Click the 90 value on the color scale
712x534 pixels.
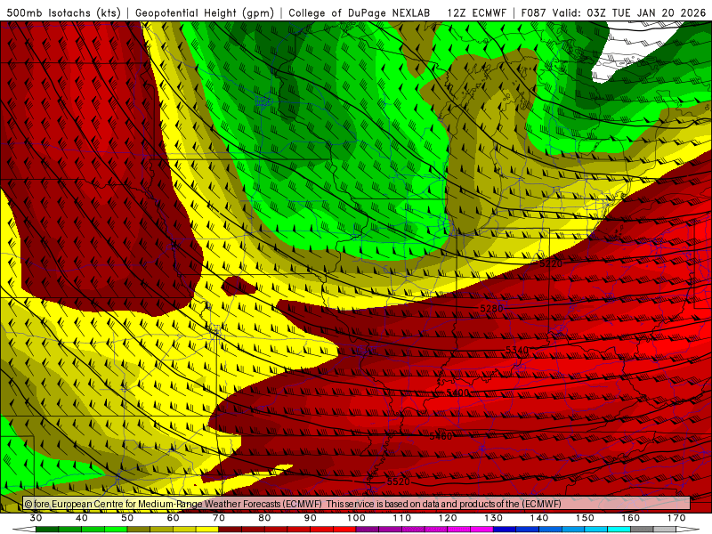[x=310, y=518]
